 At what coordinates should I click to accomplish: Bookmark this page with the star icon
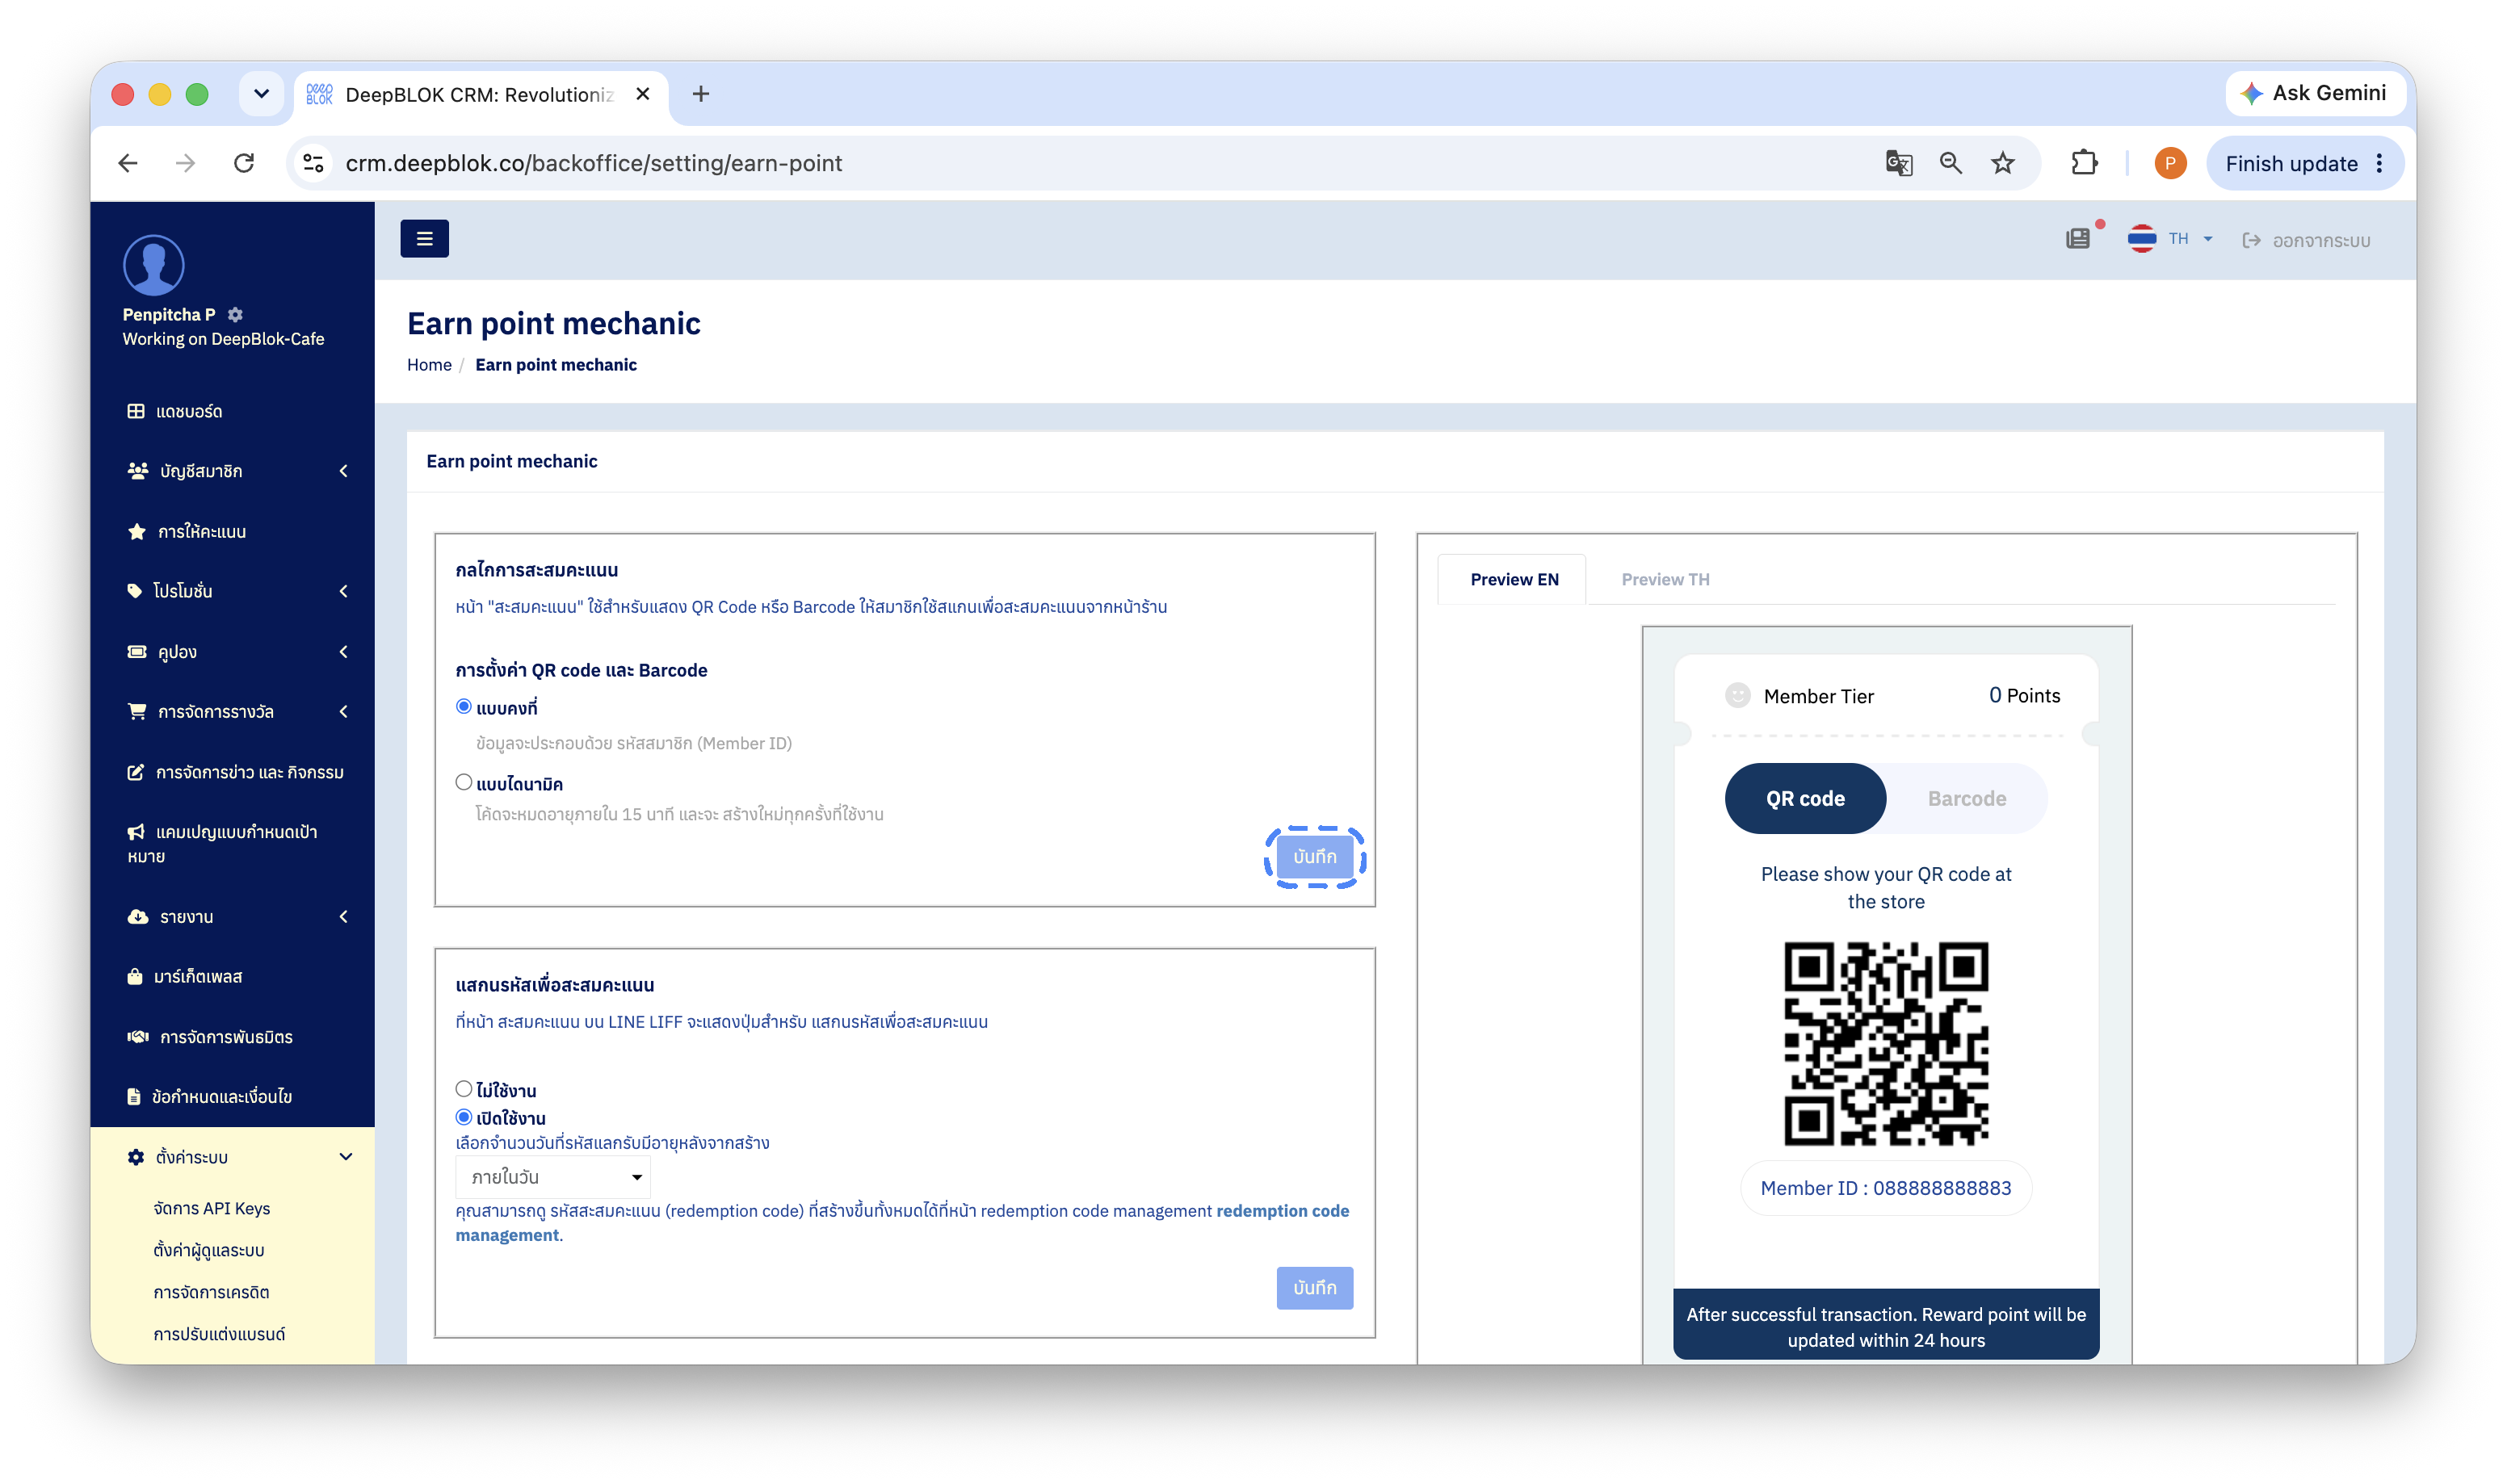[x=2002, y=163]
